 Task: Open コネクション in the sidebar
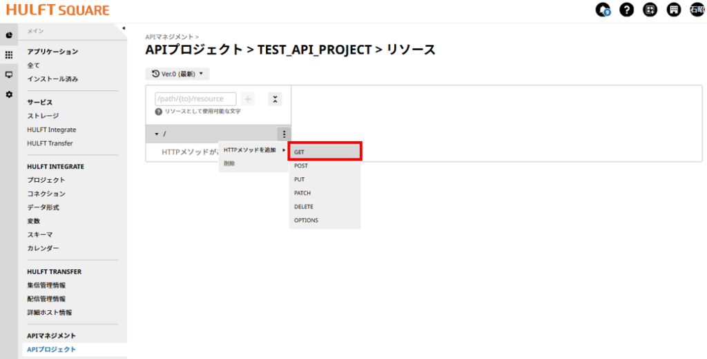pos(46,194)
